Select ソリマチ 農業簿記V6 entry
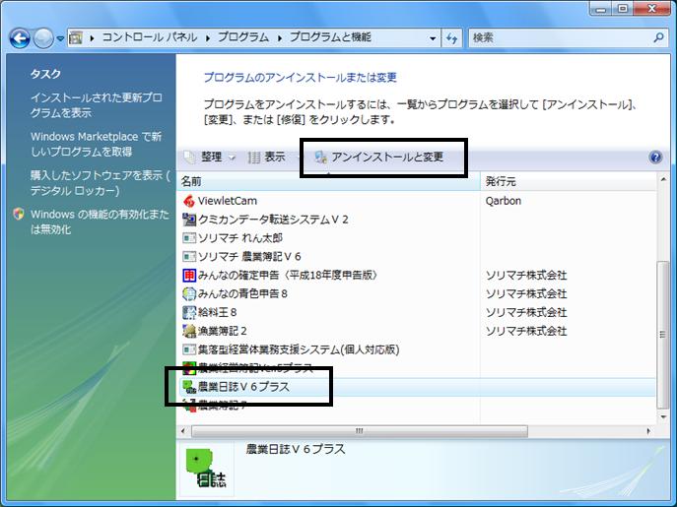This screenshot has width=677, height=507. [249, 257]
